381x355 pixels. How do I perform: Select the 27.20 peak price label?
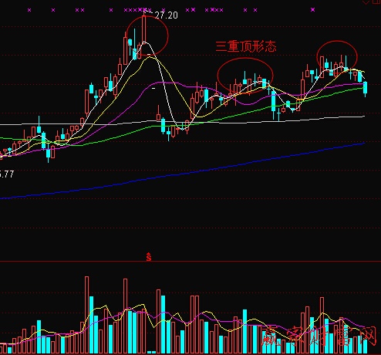click(166, 15)
